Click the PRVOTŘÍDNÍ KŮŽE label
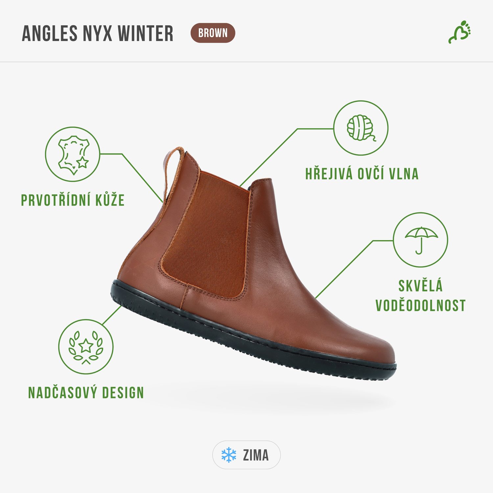 click(x=73, y=200)
